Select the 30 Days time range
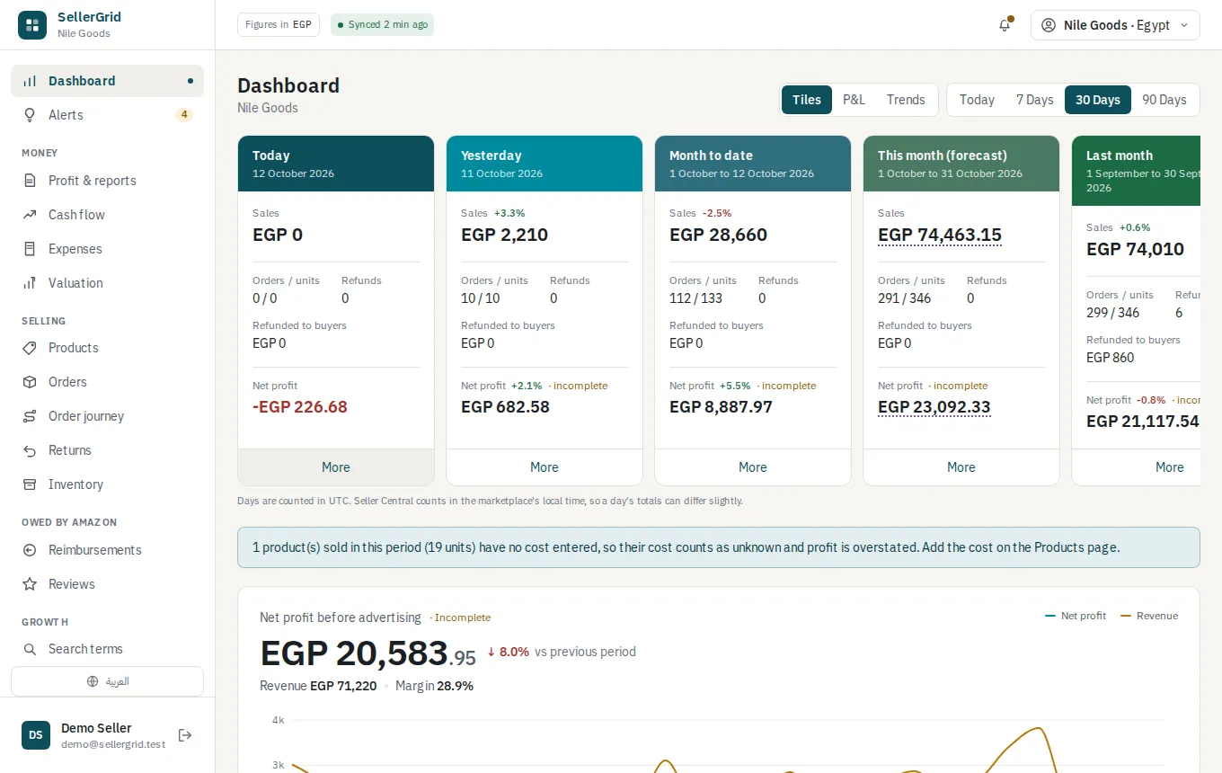 1098,100
